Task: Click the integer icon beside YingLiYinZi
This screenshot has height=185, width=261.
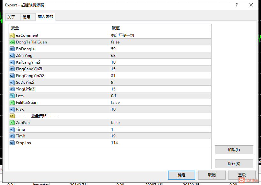Action: [12, 89]
